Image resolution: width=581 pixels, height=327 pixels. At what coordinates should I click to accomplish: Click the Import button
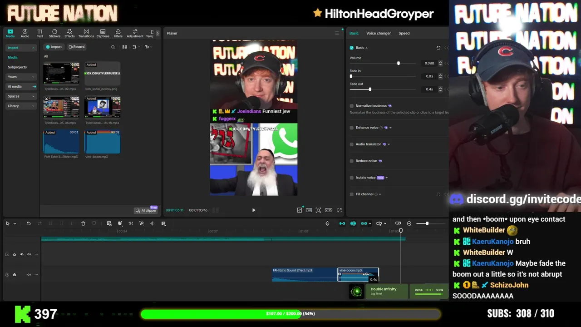pyautogui.click(x=54, y=47)
